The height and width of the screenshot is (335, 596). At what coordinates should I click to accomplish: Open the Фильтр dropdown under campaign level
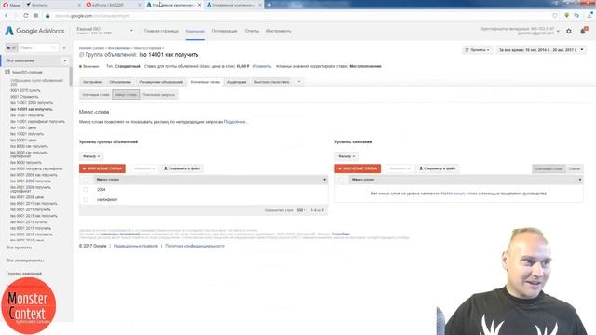click(x=346, y=156)
